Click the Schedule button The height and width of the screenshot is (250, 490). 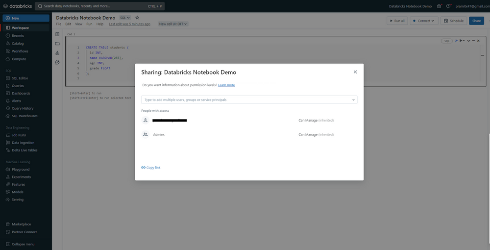[453, 21]
